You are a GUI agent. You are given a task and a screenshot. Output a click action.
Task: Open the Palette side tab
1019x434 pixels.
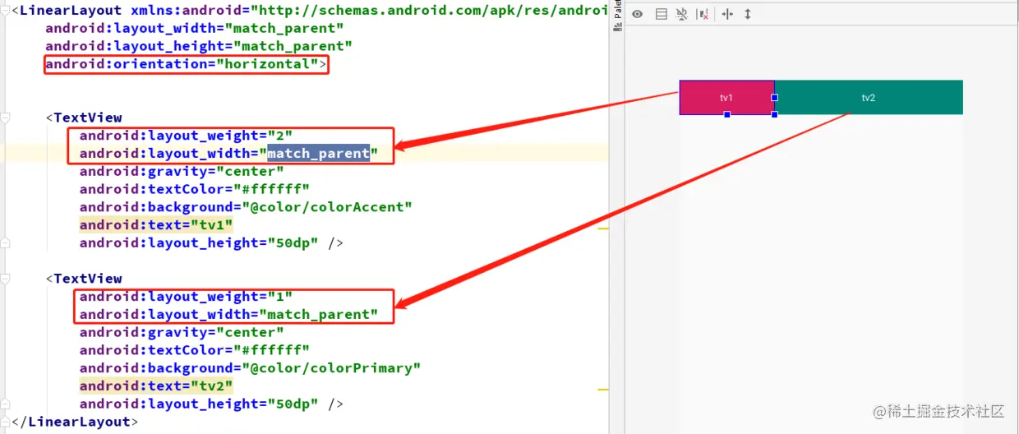pyautogui.click(x=617, y=16)
